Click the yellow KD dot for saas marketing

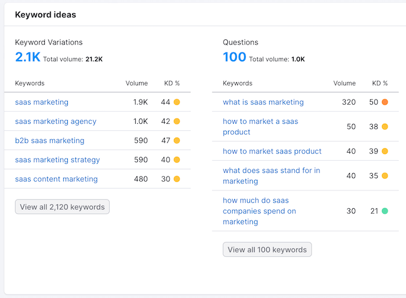coord(177,102)
